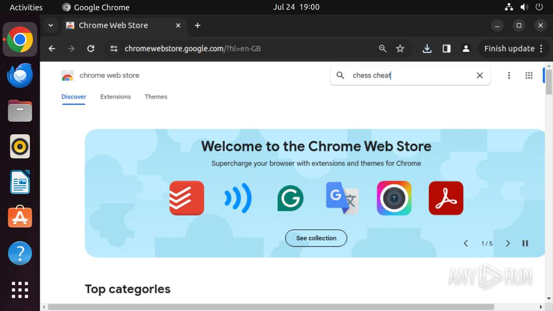
Task: Click into the store search field
Action: pos(410,75)
